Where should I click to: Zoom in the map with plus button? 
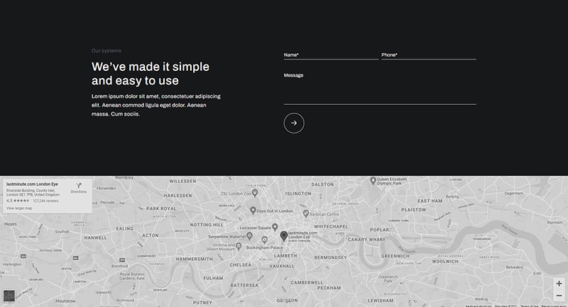coord(559,284)
